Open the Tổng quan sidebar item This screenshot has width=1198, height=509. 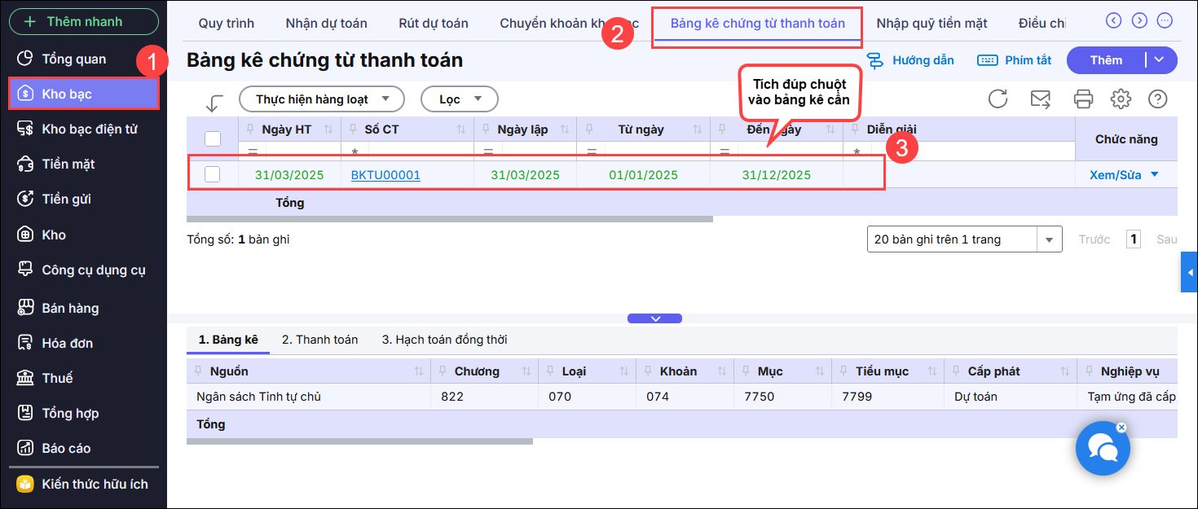click(73, 59)
